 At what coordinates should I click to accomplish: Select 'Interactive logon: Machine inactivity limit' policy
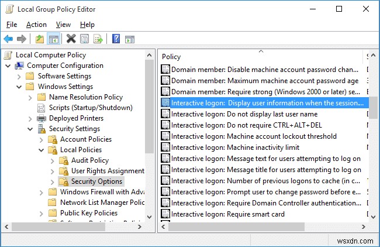pyautogui.click(x=235, y=147)
